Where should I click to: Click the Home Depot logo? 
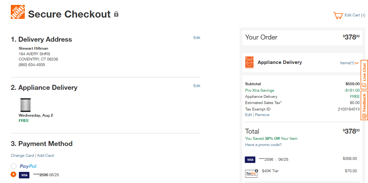coord(18,12)
